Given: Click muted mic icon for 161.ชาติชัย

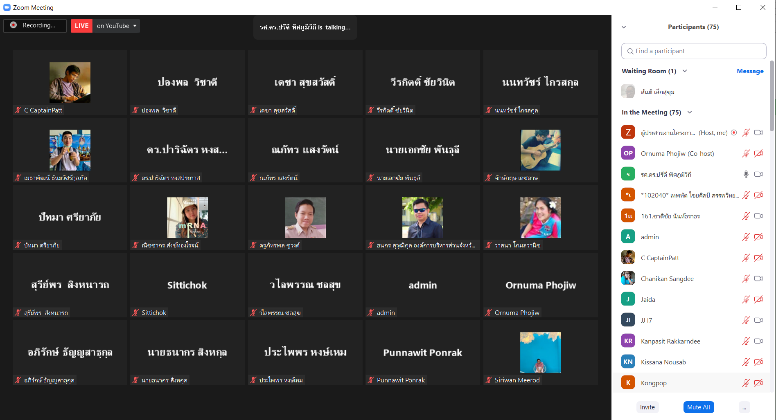Looking at the screenshot, I should 746,216.
